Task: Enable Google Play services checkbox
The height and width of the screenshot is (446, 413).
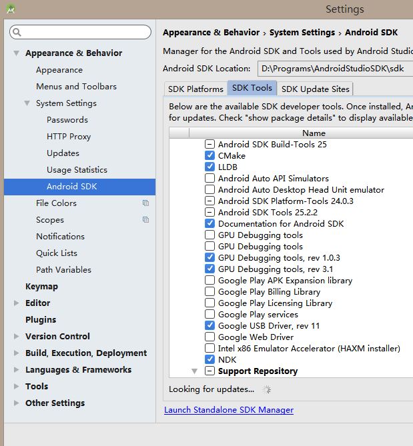Action: click(210, 314)
